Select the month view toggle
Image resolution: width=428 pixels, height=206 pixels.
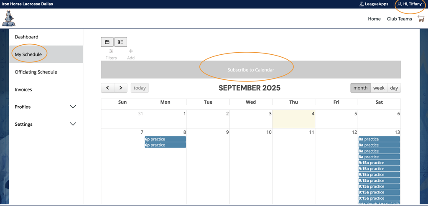(360, 88)
